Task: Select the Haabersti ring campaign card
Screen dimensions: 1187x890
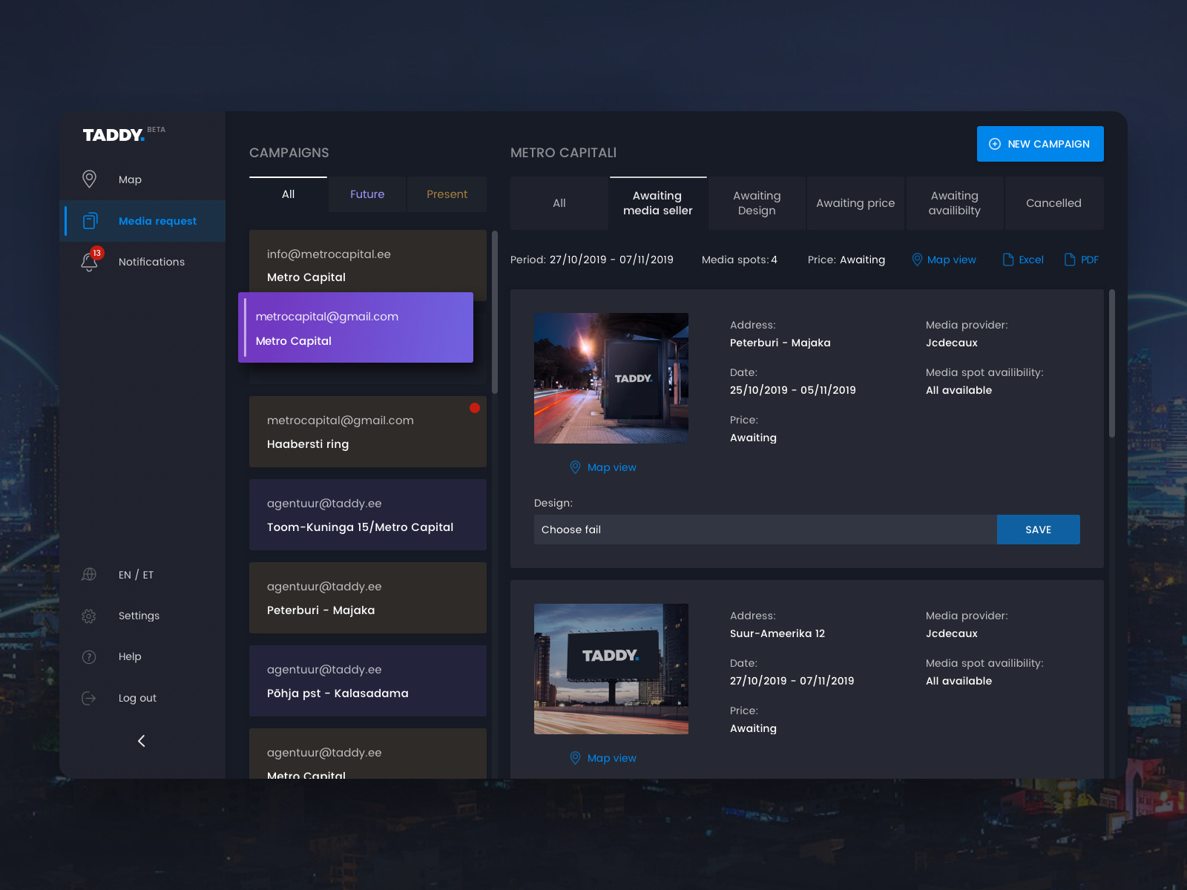Action: click(368, 432)
